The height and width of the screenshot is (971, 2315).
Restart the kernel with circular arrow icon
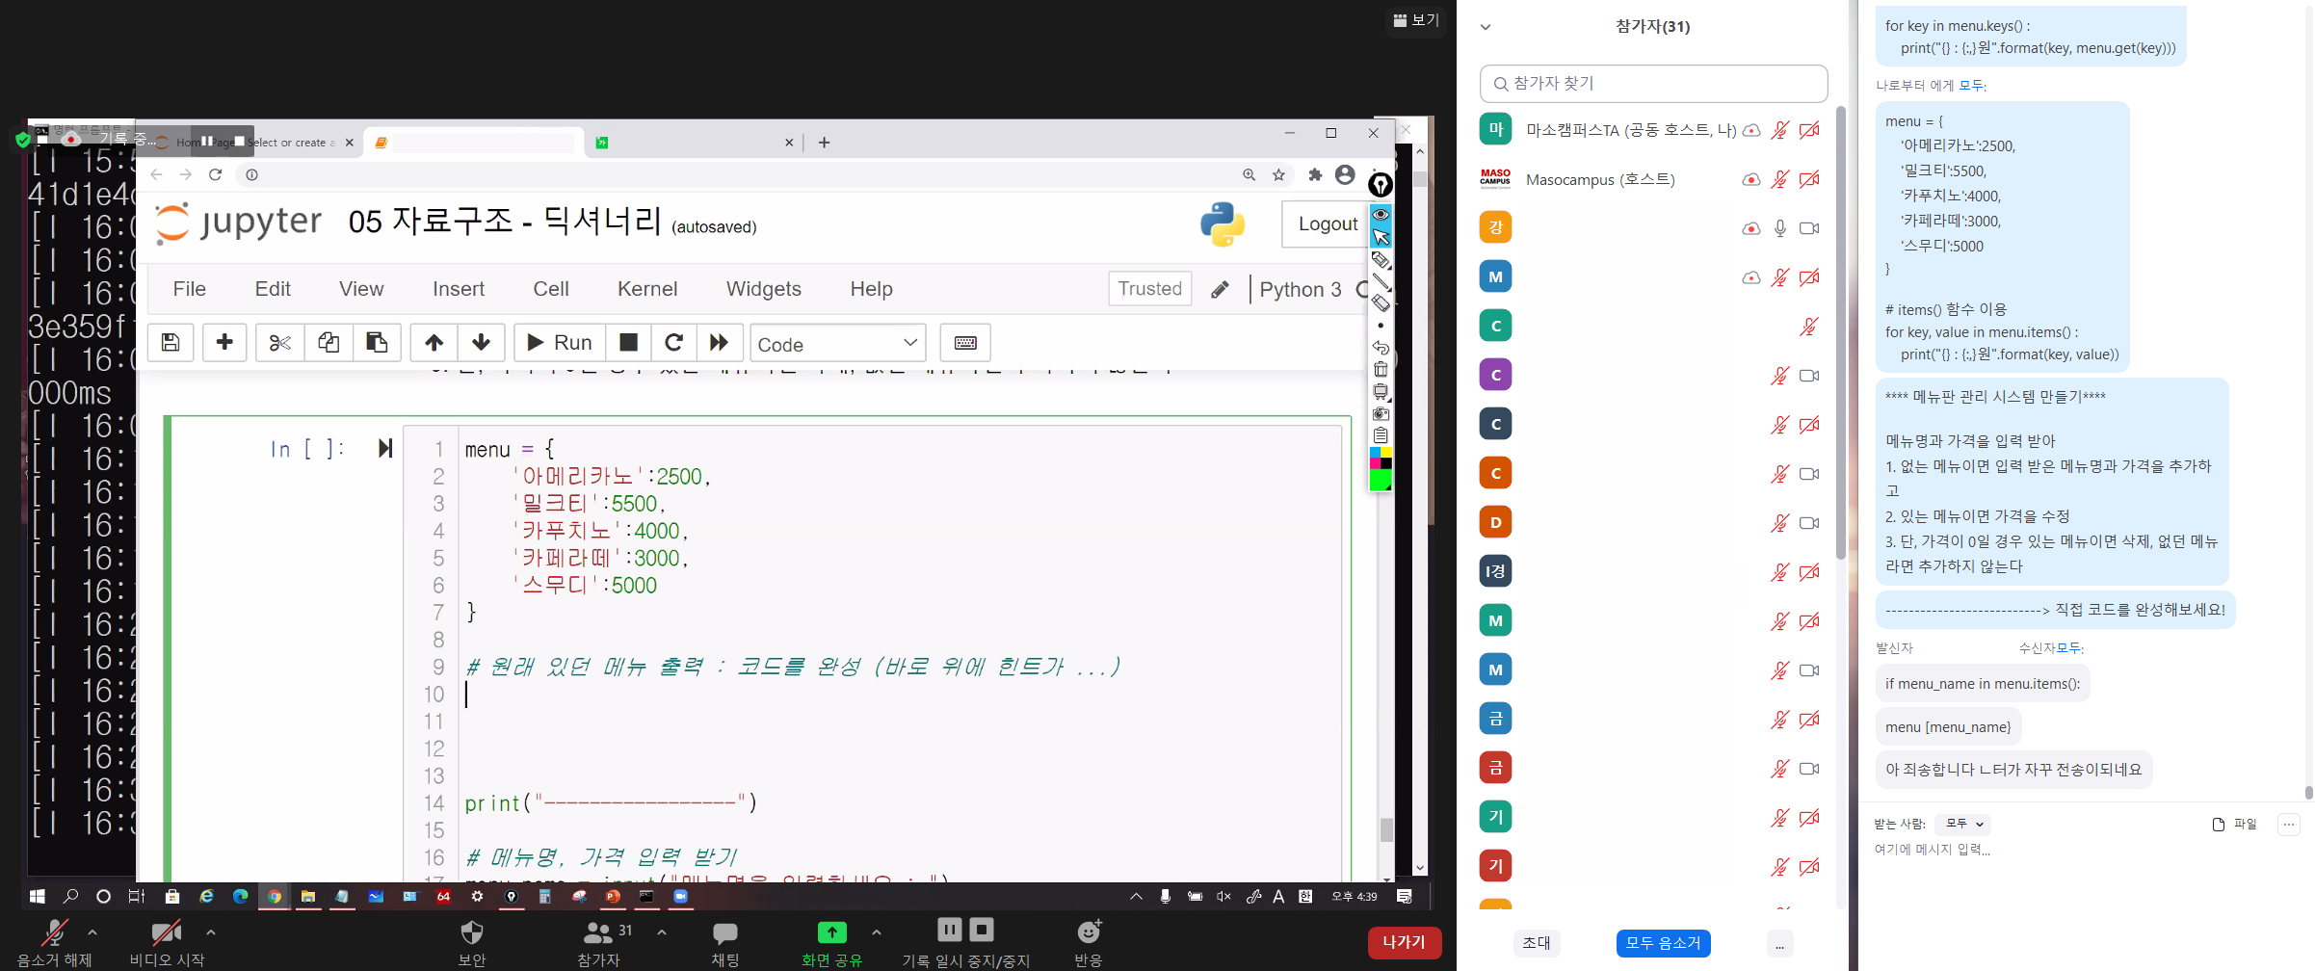674,343
